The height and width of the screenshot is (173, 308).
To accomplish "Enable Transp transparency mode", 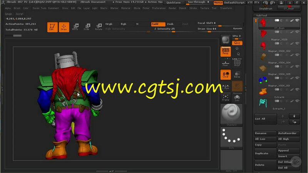I will (x=237, y=75).
